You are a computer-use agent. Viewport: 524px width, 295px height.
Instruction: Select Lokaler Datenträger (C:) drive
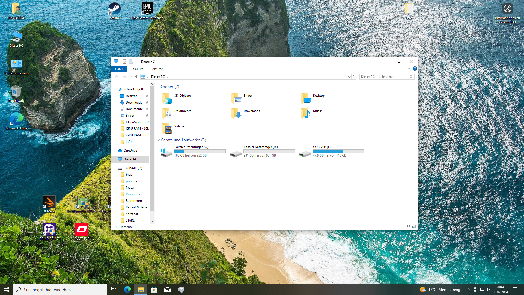click(193, 151)
